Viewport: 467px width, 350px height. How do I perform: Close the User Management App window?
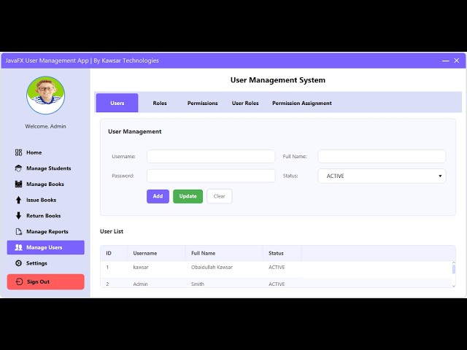[457, 61]
